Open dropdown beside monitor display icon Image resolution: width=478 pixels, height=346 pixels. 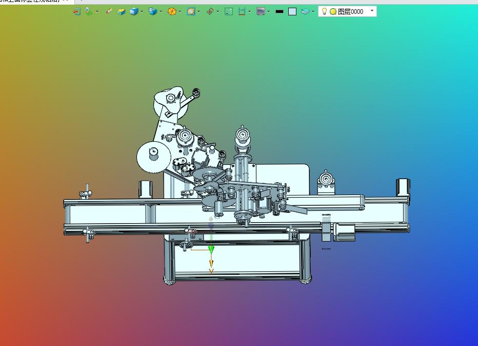point(269,12)
